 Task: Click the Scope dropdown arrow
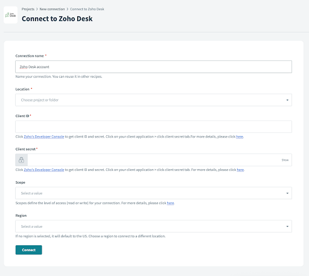tap(287, 193)
